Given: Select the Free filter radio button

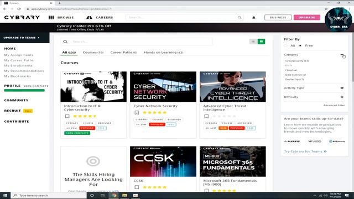Looking at the screenshot, I should click(x=300, y=45).
